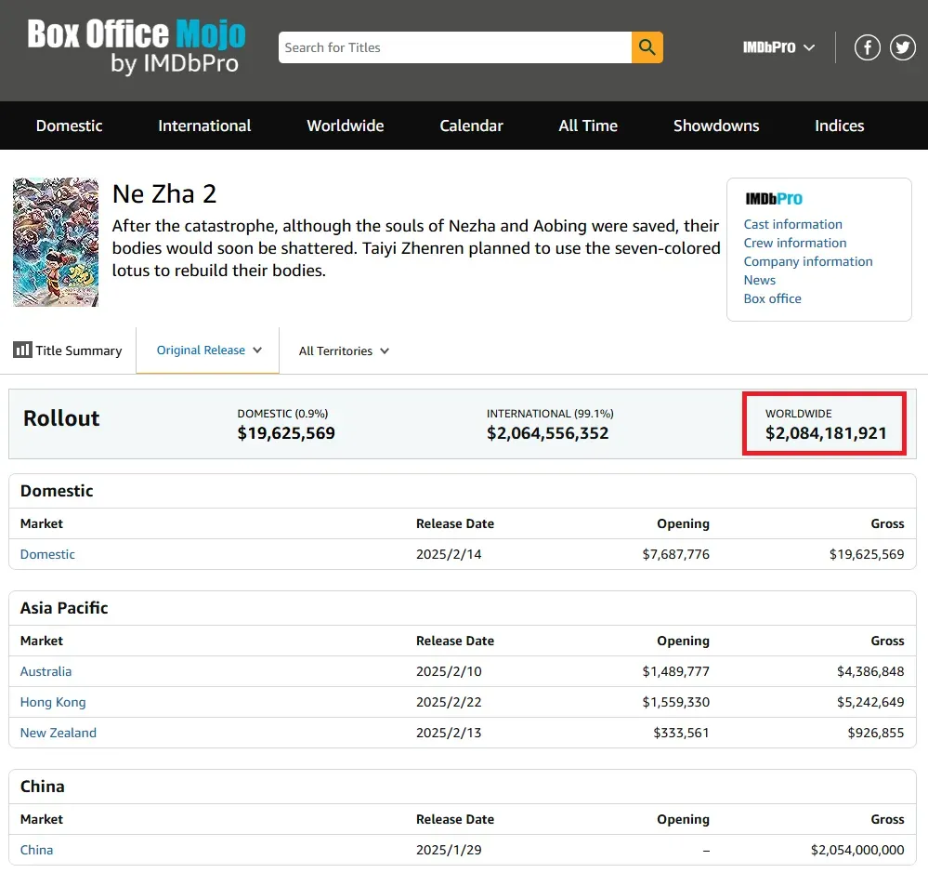Open the Twitter icon link
This screenshot has width=928, height=873.
point(903,47)
